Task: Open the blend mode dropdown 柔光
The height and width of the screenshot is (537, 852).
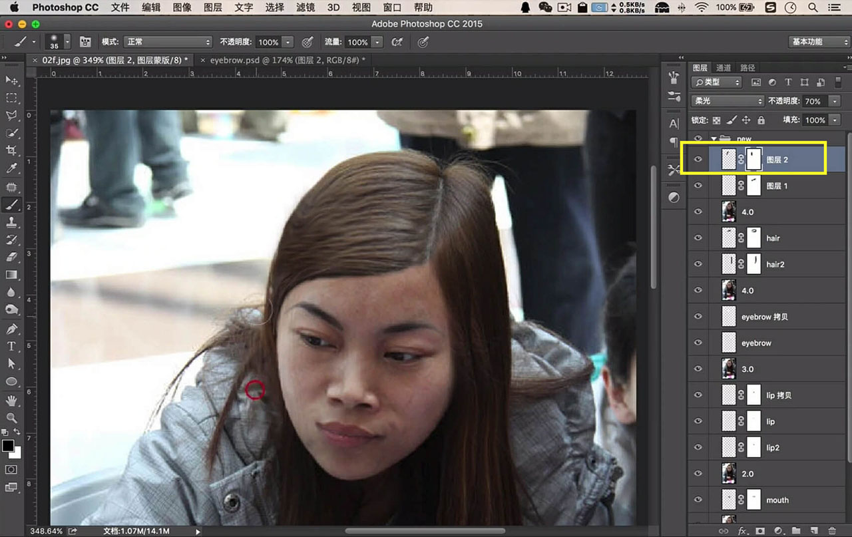Action: click(728, 101)
